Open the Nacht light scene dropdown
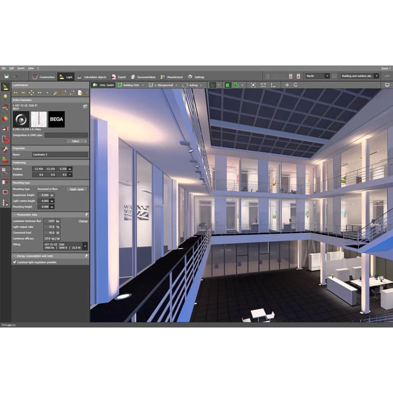 point(317,76)
